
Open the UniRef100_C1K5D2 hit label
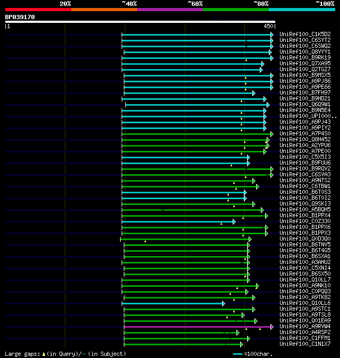click(x=305, y=34)
